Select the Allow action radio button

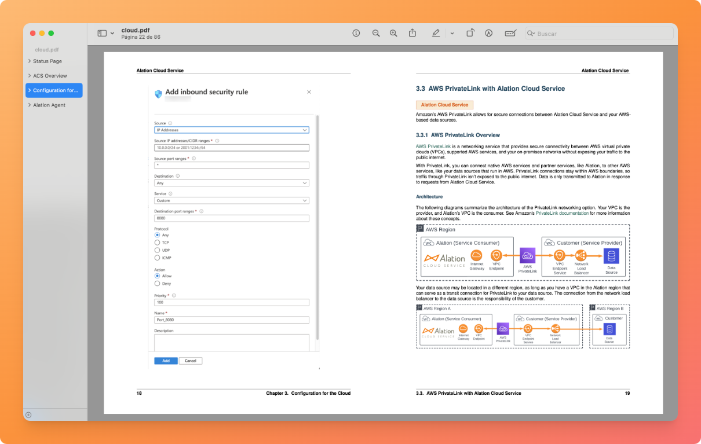(x=157, y=276)
